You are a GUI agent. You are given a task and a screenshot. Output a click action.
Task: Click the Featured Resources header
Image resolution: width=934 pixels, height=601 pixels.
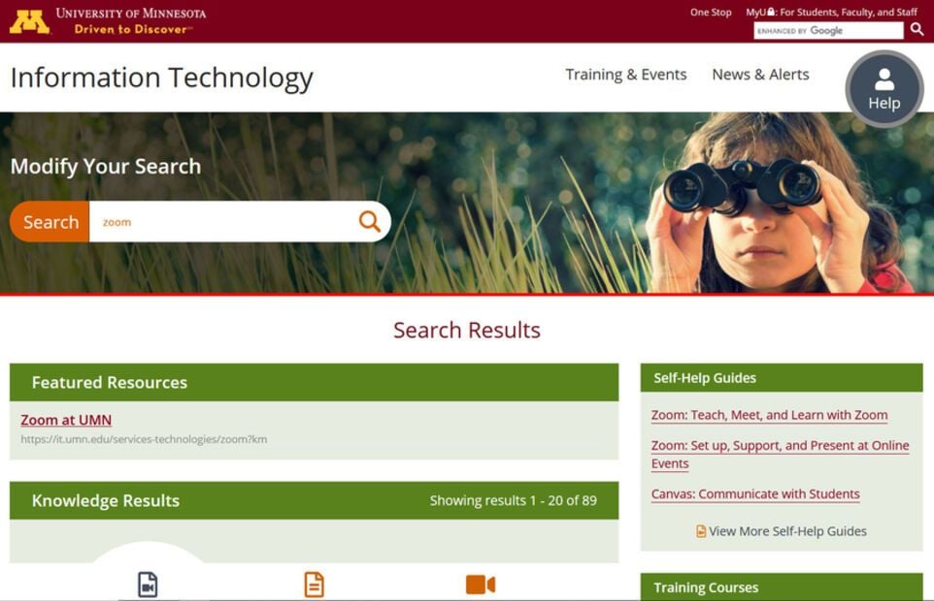pos(314,382)
